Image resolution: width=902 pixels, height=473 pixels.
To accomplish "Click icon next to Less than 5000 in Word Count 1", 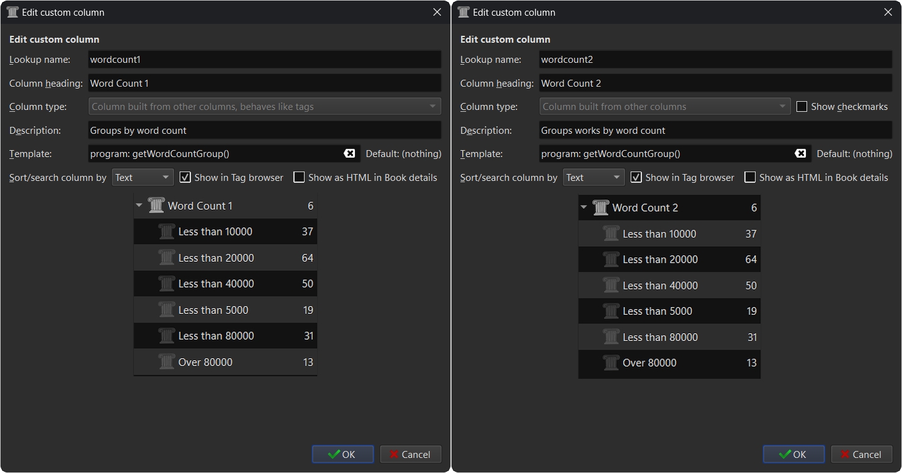I will click(x=166, y=310).
